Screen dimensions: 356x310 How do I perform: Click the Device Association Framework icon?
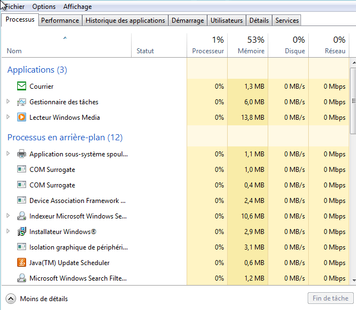pyautogui.click(x=22, y=200)
